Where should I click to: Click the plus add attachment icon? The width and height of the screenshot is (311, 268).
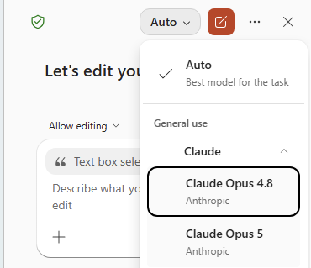[59, 237]
